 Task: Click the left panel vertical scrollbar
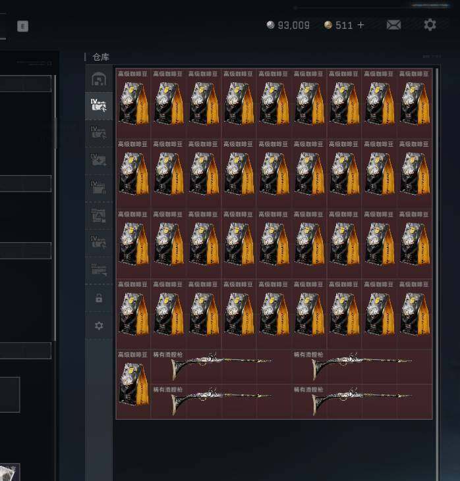point(55,208)
